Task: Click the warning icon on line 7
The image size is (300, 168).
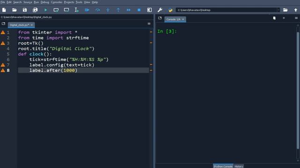Action: pyautogui.click(x=3, y=65)
